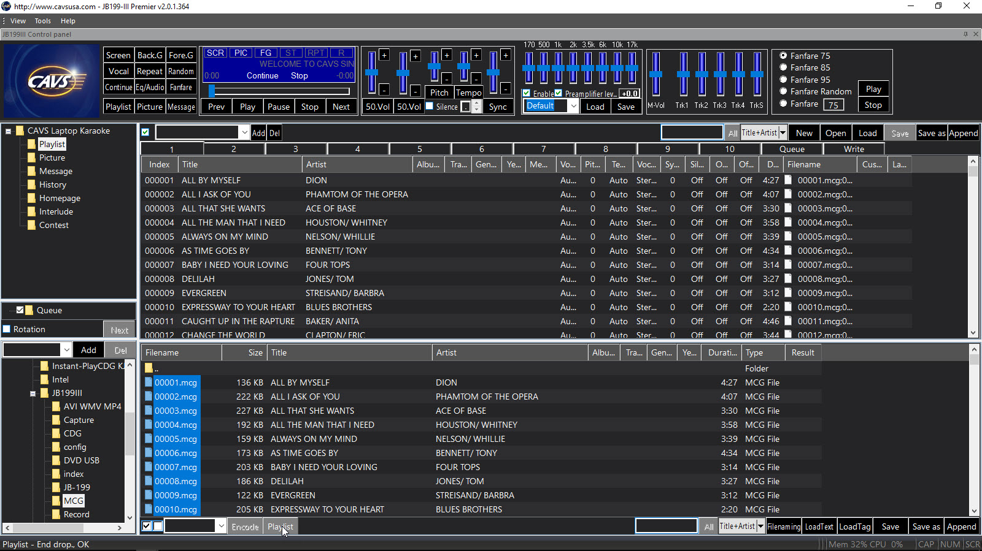Click plus button above the Tempo button
Viewport: 982px width, 551px height.
coord(476,55)
